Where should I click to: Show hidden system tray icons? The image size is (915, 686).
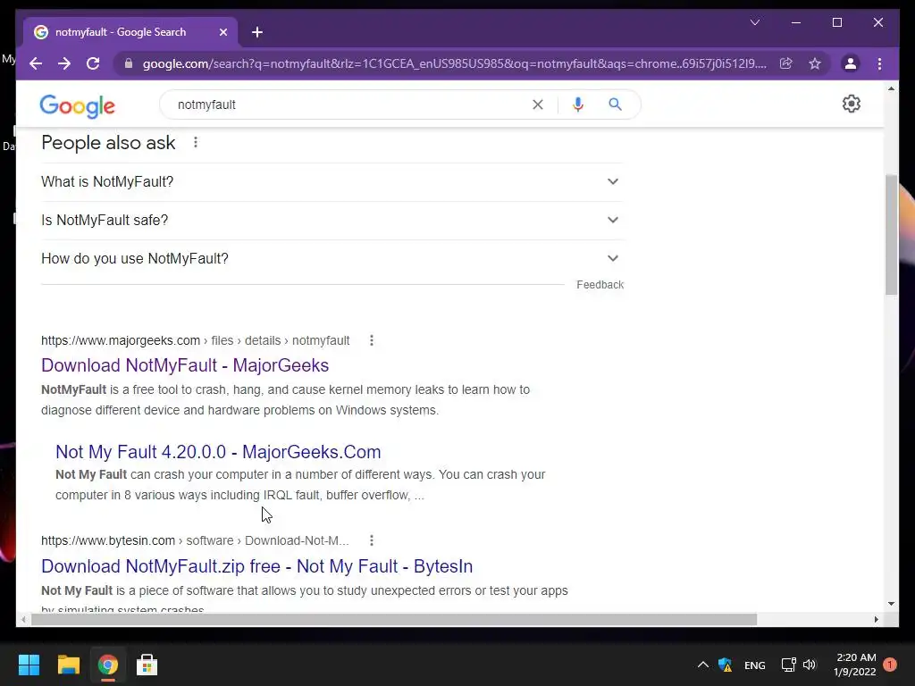(x=703, y=665)
